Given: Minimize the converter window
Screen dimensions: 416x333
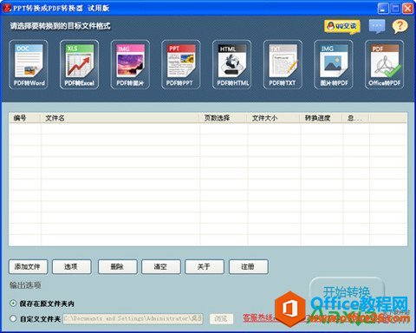Looking at the screenshot, I should pyautogui.click(x=383, y=8).
